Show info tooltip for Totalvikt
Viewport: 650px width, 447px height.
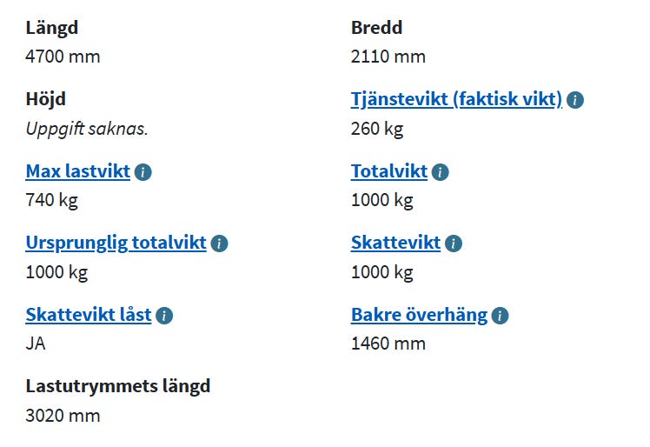coord(441,172)
